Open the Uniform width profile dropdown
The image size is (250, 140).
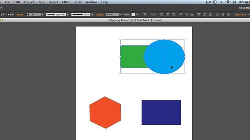68,14
